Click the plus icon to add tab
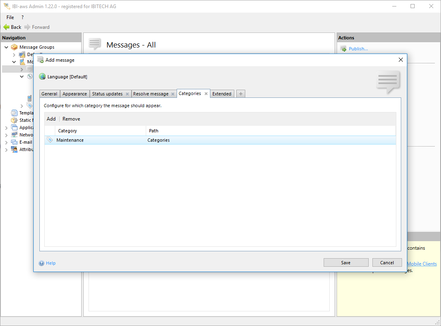The image size is (441, 326). tap(241, 94)
